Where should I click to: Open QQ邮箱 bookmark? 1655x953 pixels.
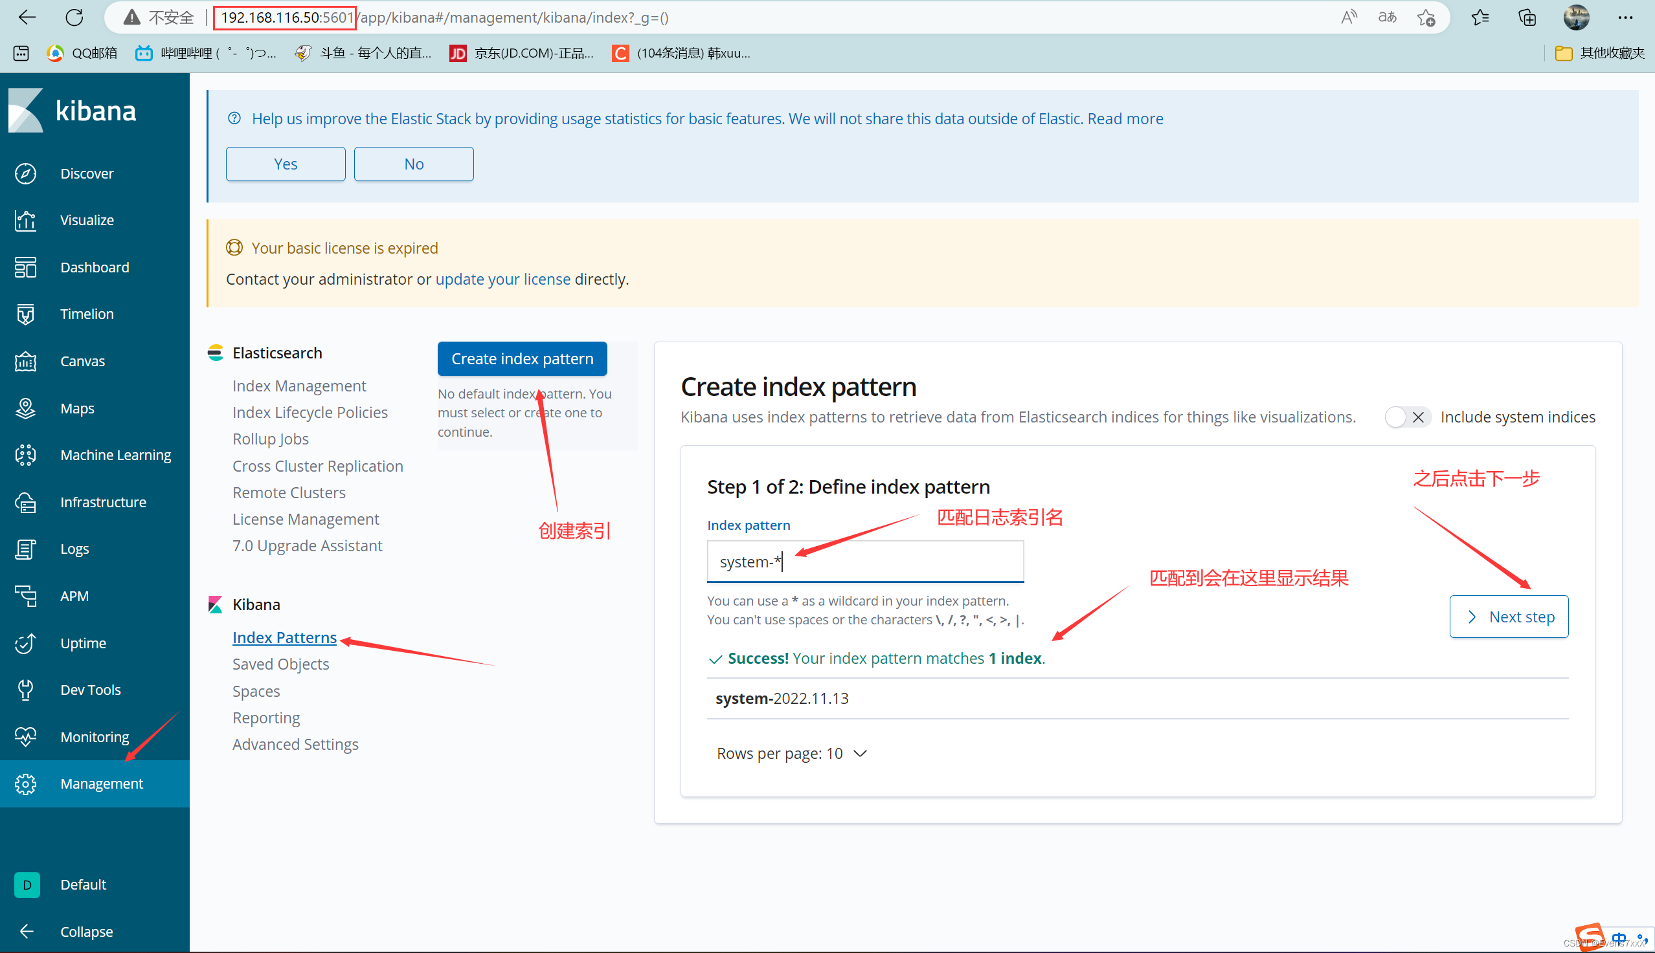82,53
